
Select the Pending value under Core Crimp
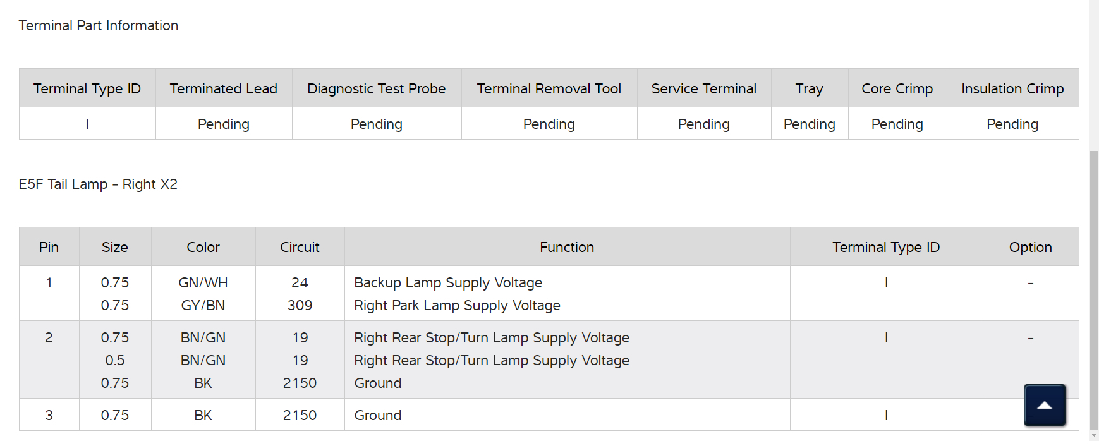(897, 124)
